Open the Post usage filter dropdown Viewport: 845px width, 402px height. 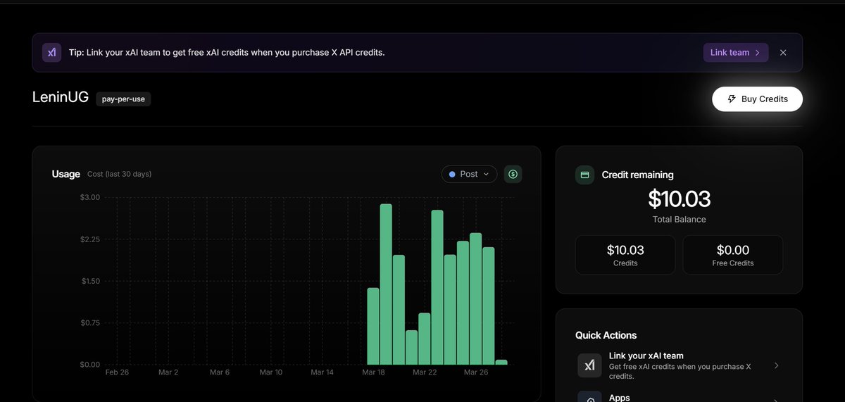tap(469, 174)
